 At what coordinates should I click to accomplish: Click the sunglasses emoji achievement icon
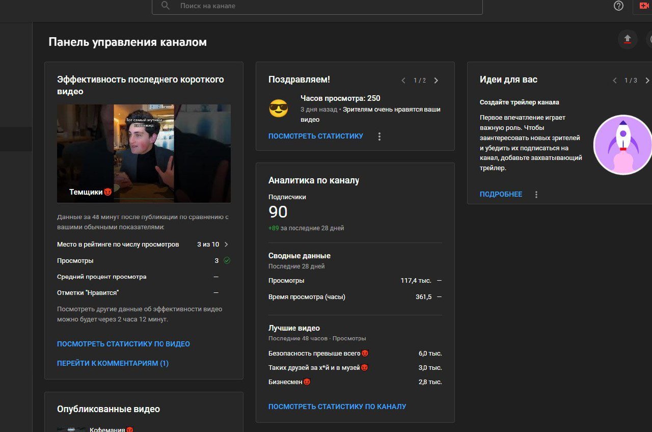[278, 109]
